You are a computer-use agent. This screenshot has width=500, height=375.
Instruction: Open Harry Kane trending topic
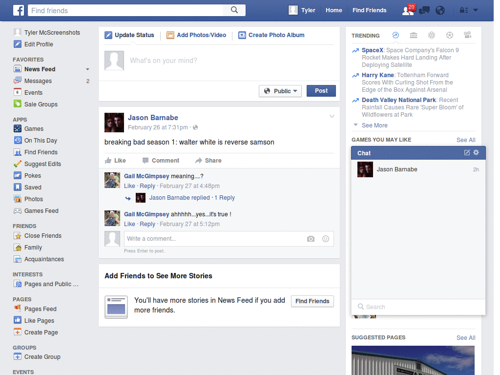(x=378, y=75)
